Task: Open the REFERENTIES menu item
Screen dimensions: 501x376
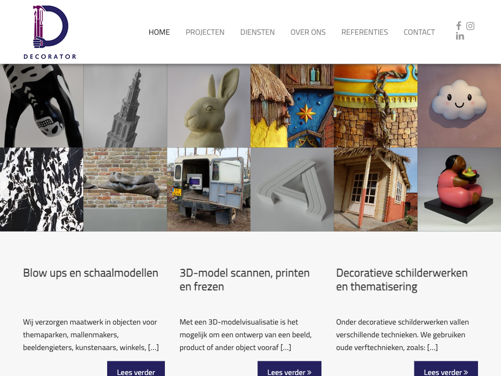Action: pos(364,32)
